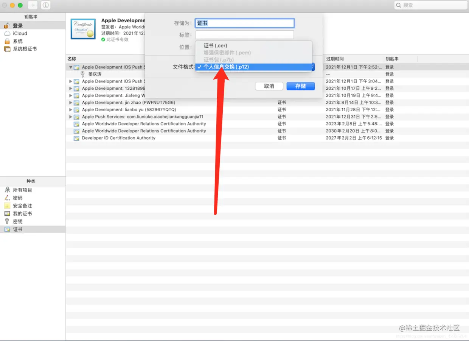Screen dimensions: 469x341
Task: Expand the Apple Development: 13281899 row
Action: 70,88
